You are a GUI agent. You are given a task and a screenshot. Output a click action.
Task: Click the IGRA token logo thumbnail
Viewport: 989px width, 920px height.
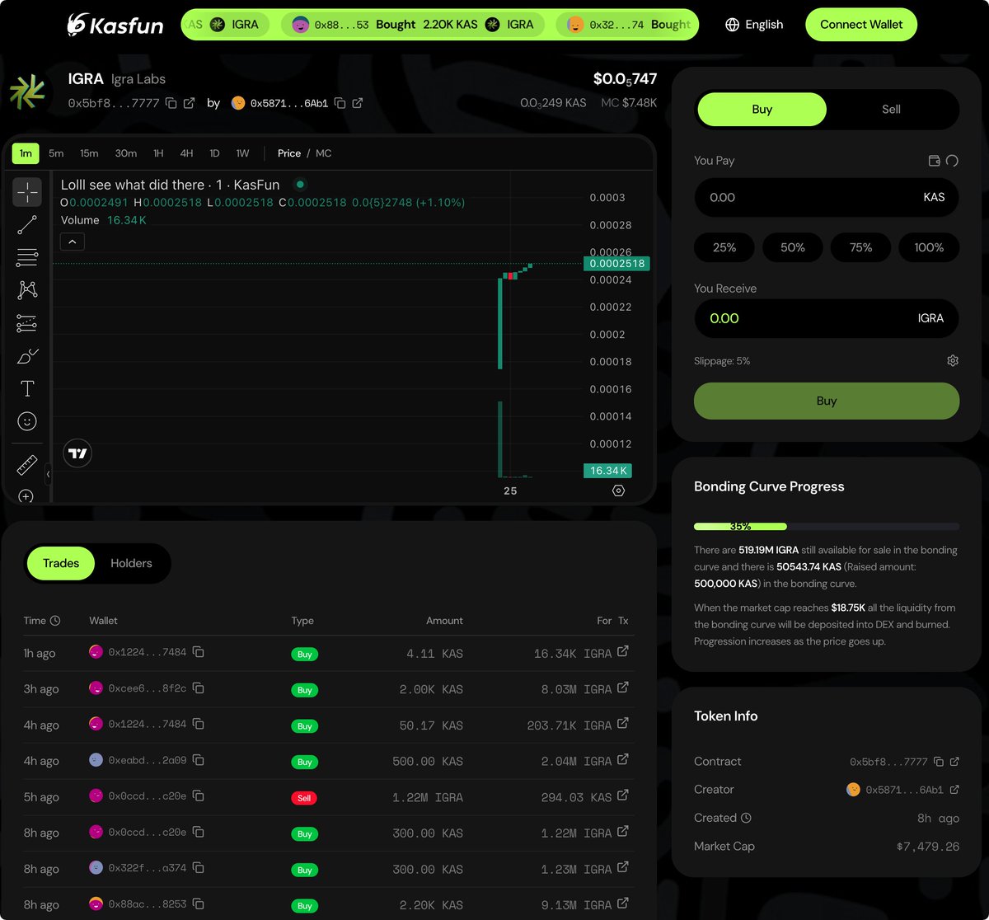tap(27, 92)
